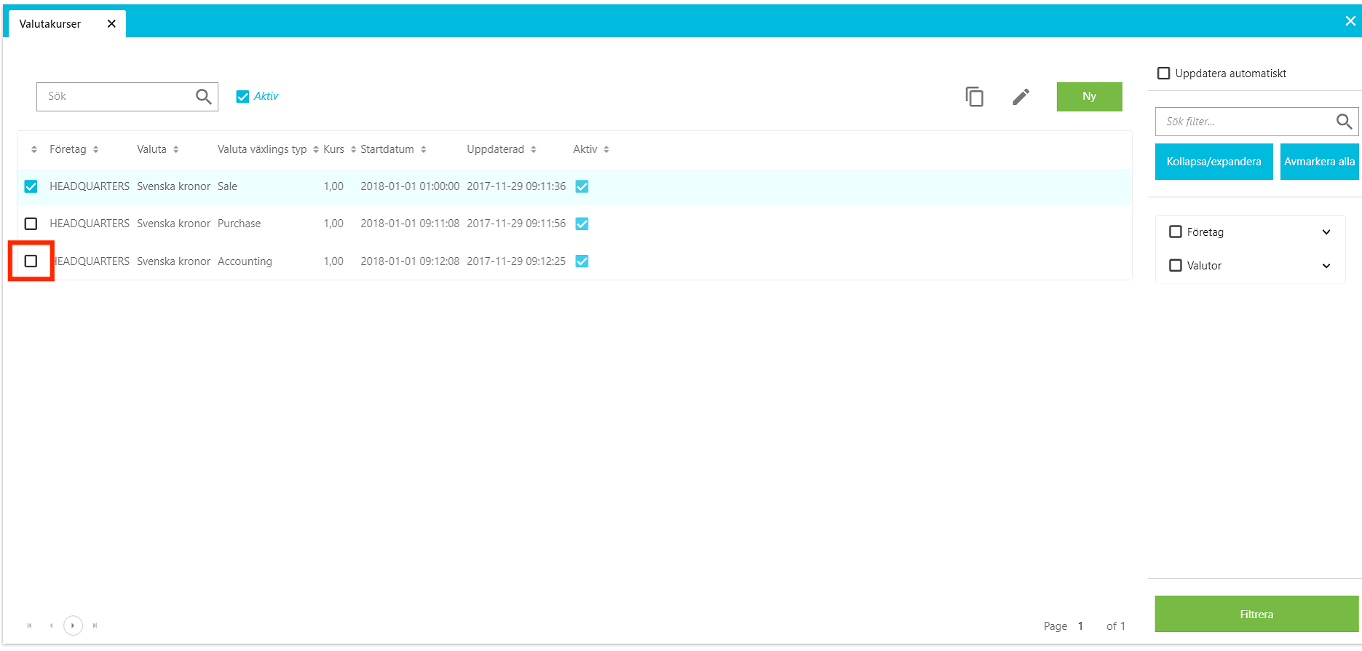The width and height of the screenshot is (1362, 651).
Task: Click the green Ny button
Action: pos(1088,96)
